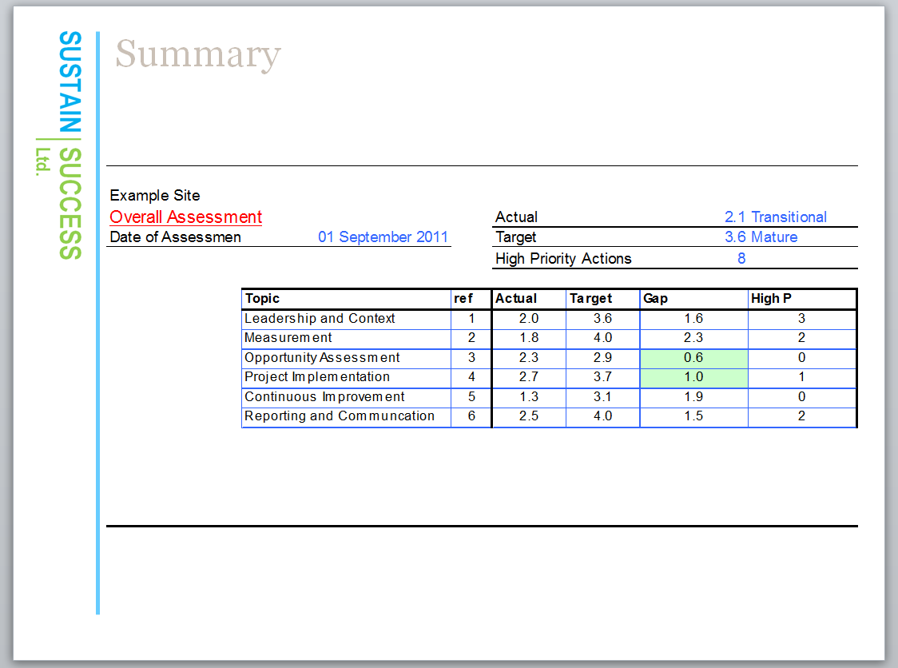Click the ref column header

[x=463, y=299]
